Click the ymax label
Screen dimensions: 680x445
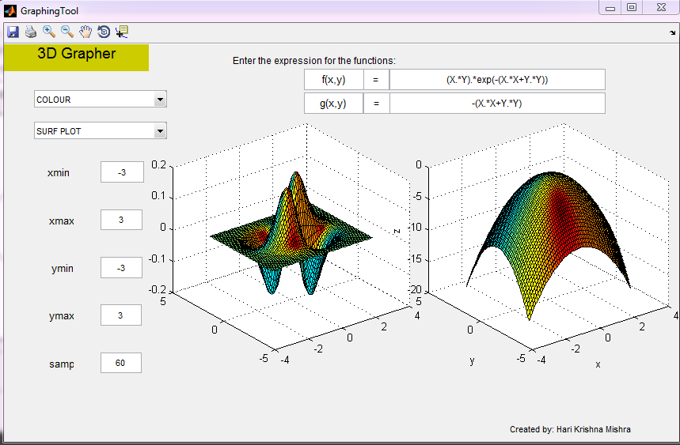pyautogui.click(x=62, y=316)
